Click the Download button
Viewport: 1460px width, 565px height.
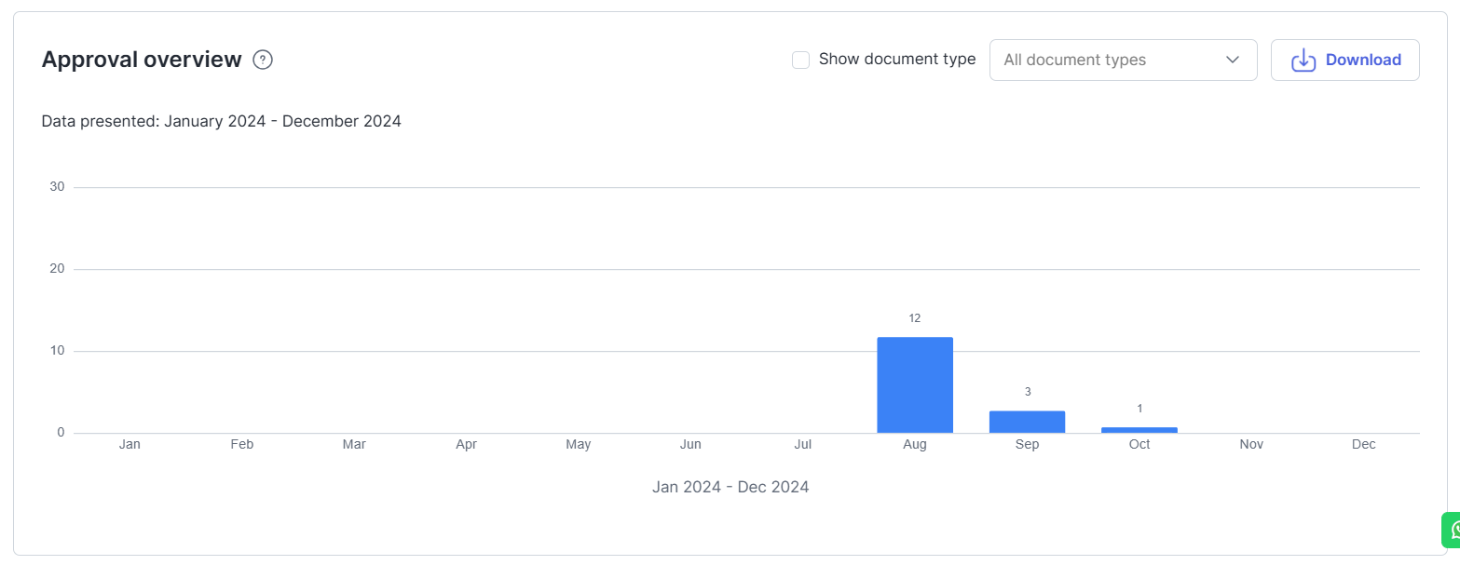point(1344,60)
